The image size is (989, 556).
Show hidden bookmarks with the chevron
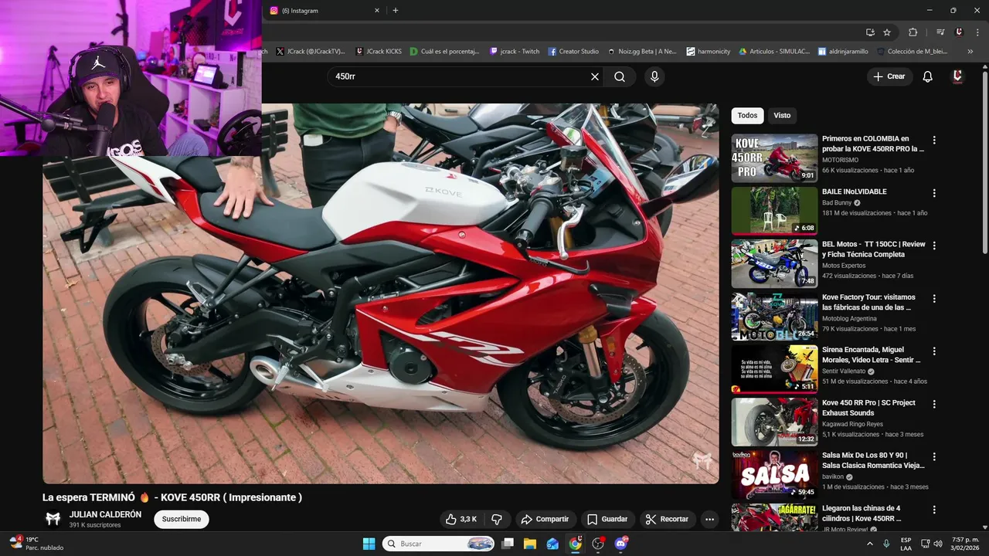pyautogui.click(x=970, y=51)
